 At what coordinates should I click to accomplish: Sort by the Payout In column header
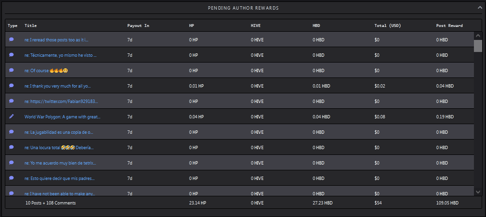tap(138, 26)
